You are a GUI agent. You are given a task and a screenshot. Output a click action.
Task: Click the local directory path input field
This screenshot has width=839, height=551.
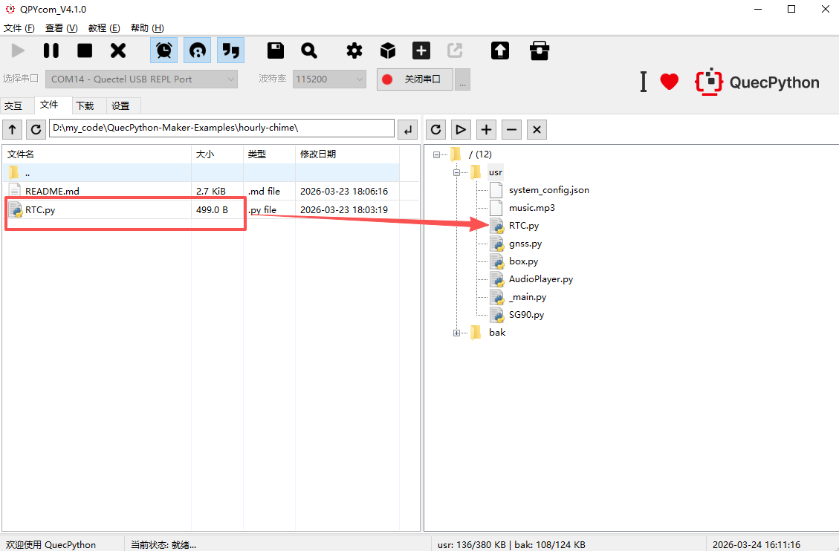pyautogui.click(x=221, y=128)
